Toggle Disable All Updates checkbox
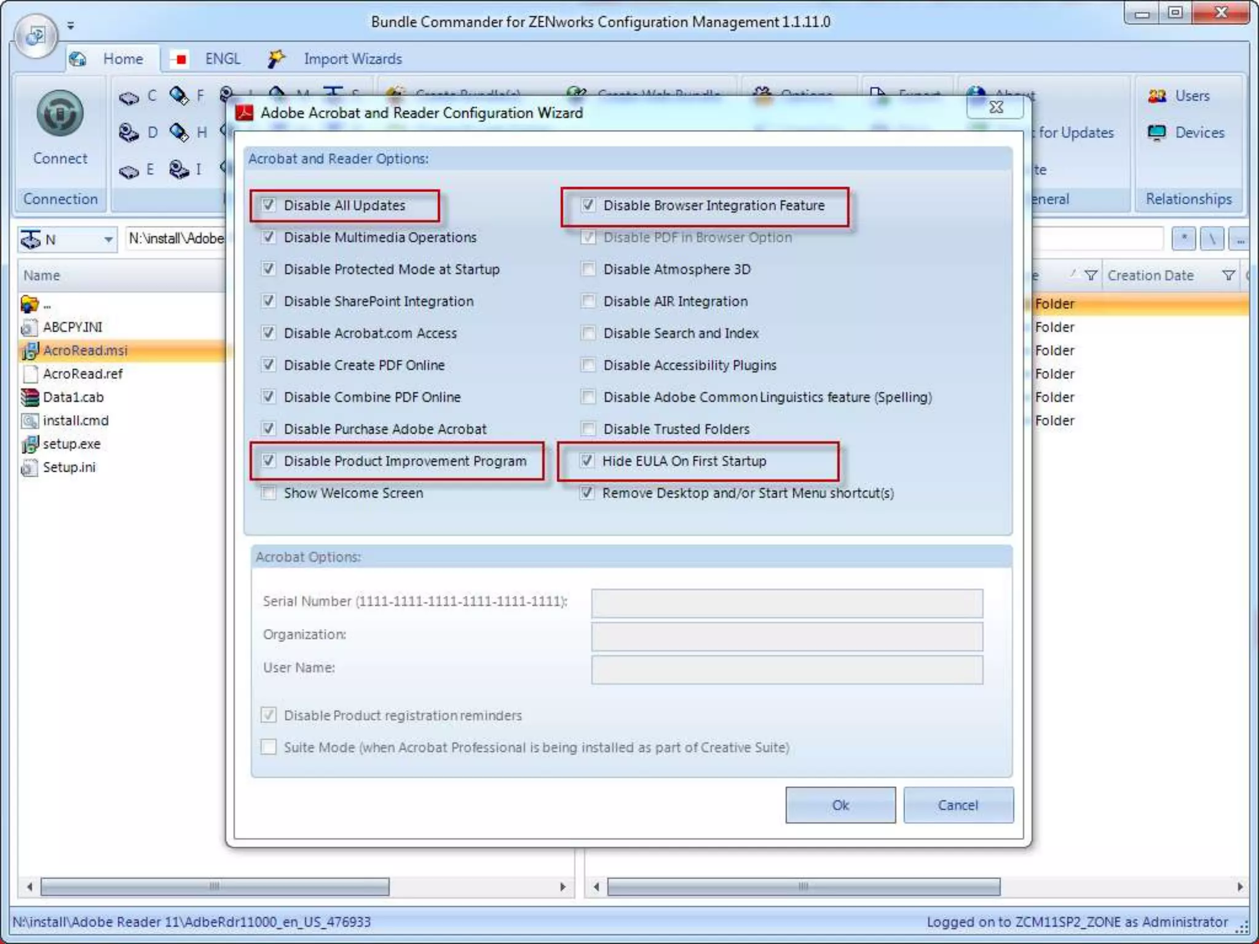The height and width of the screenshot is (944, 1259). [x=269, y=205]
